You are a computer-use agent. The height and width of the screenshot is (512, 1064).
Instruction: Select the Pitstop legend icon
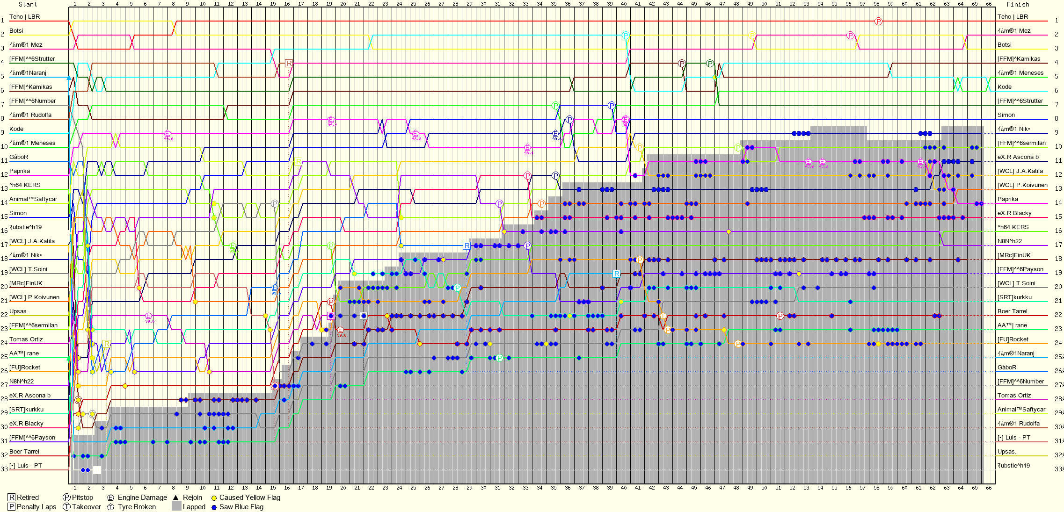point(67,498)
